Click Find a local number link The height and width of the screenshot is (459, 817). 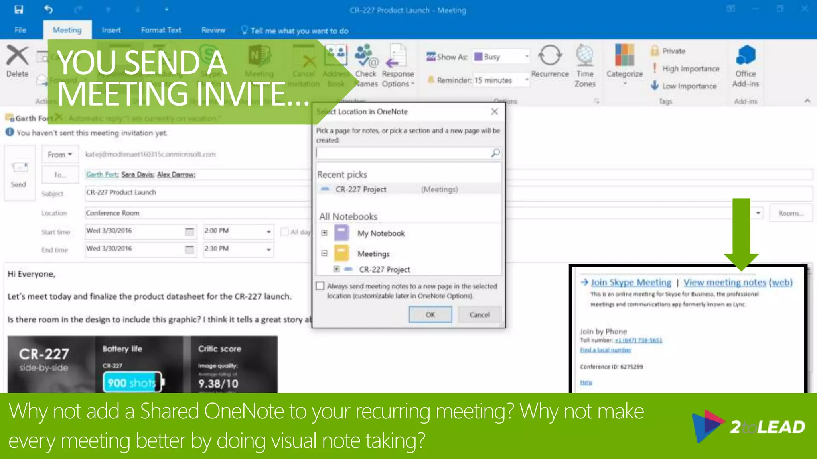606,350
